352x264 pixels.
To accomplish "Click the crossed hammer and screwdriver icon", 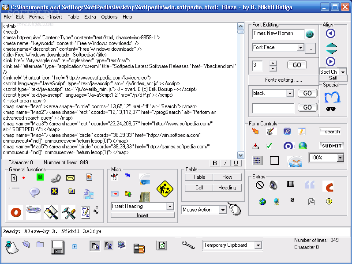I will 68,212.
